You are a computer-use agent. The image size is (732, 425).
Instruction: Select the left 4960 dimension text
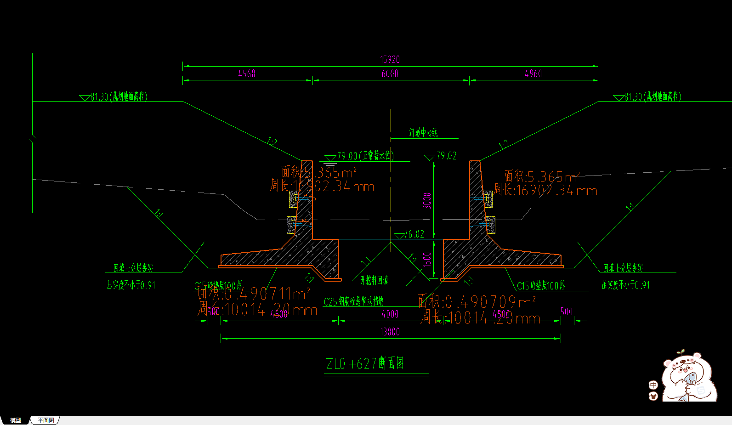[x=247, y=74]
